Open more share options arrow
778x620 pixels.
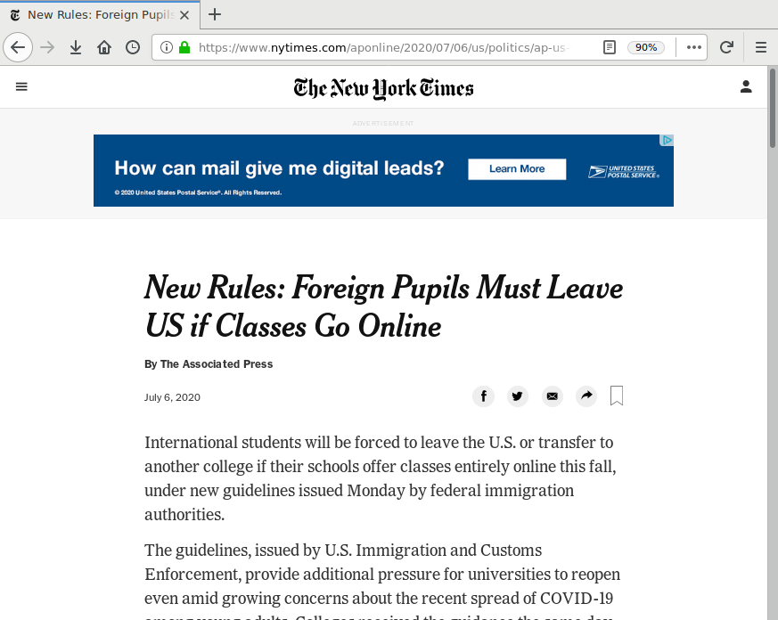pos(586,396)
